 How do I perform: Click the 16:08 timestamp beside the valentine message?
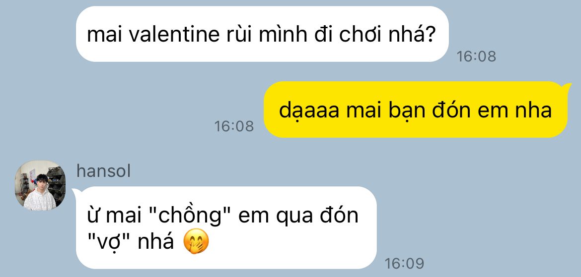point(476,56)
